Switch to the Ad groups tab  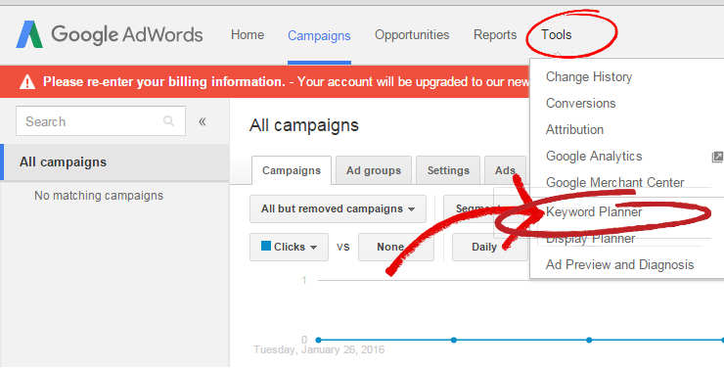pos(374,170)
